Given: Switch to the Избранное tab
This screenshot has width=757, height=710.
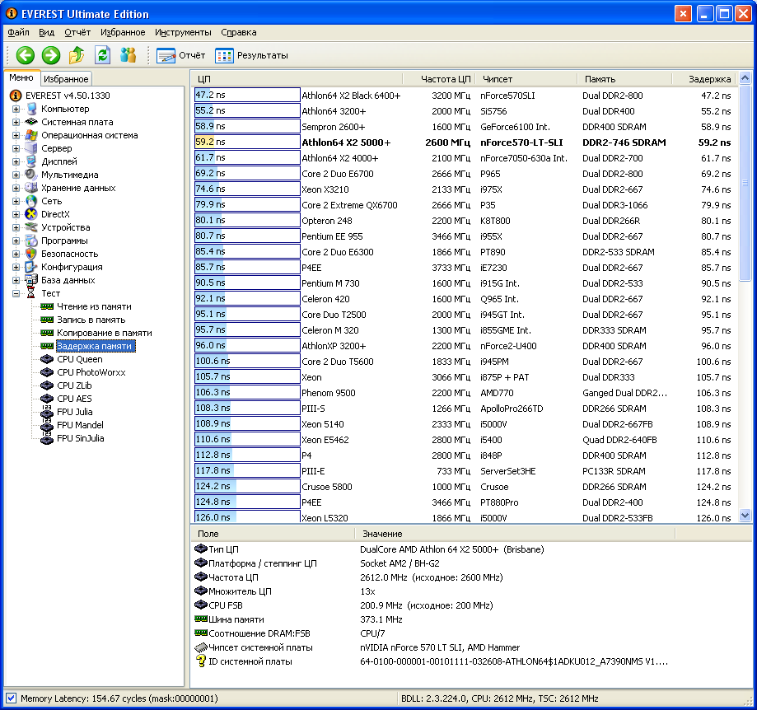Looking at the screenshot, I should pos(66,79).
